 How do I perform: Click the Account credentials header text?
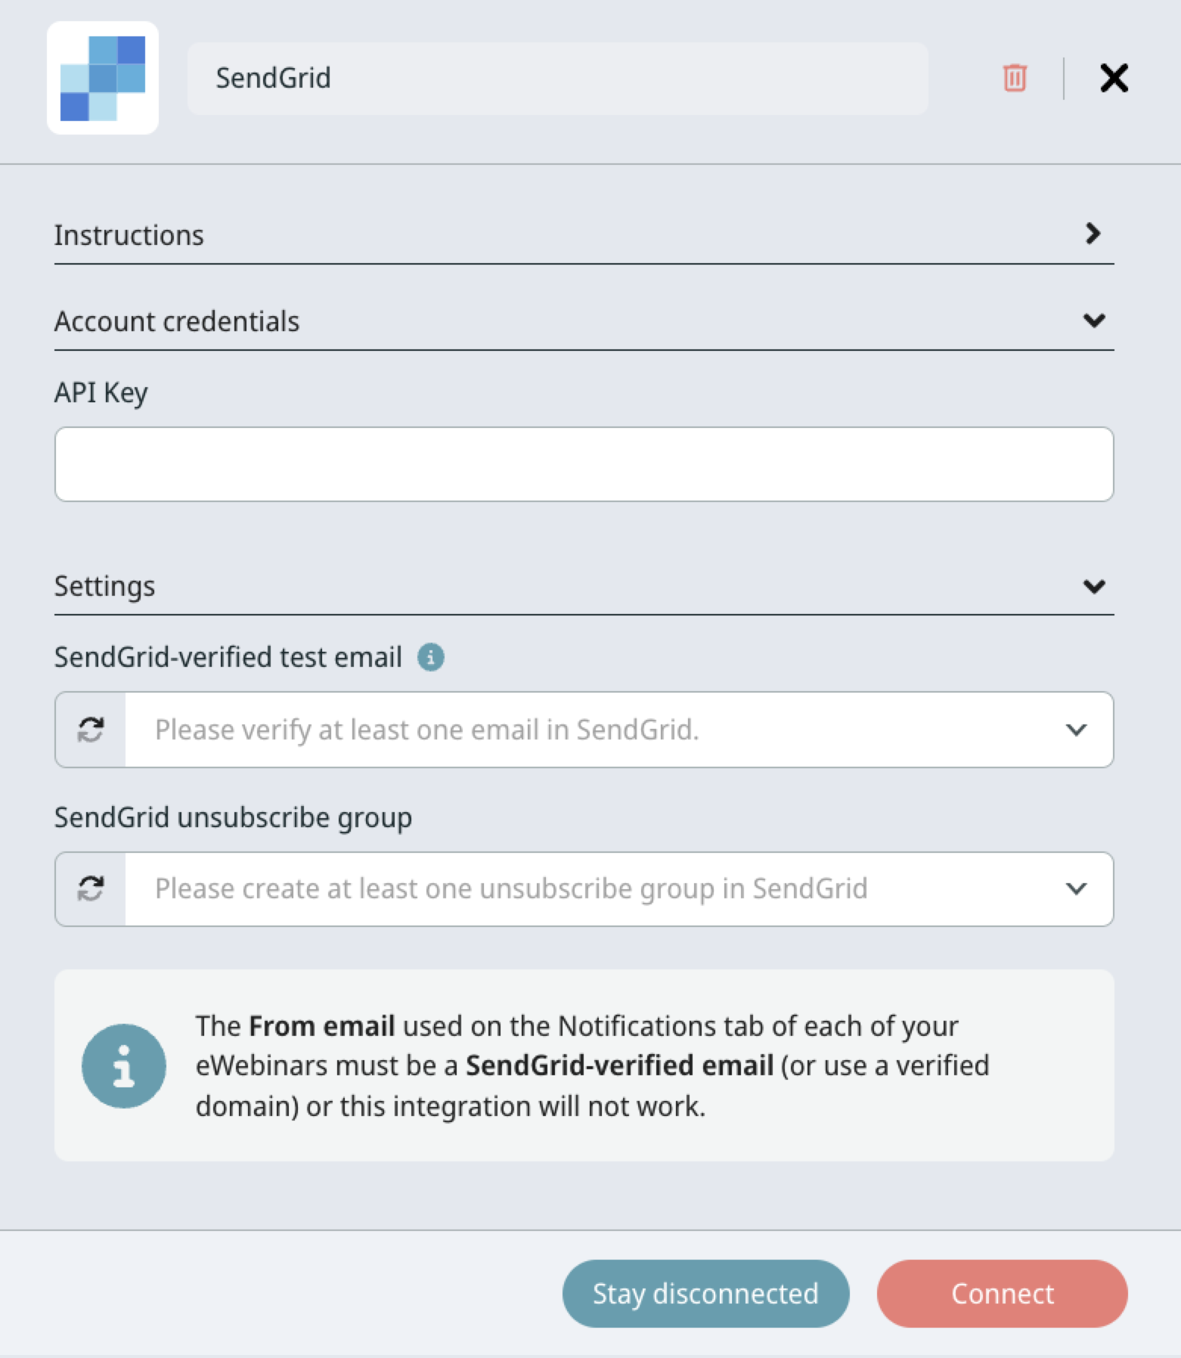tap(177, 321)
